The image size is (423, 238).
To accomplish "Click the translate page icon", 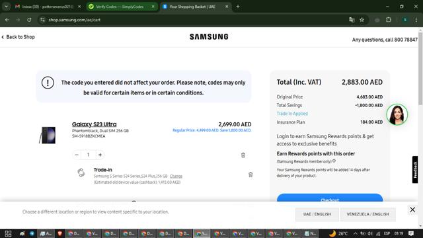I will point(352,20).
